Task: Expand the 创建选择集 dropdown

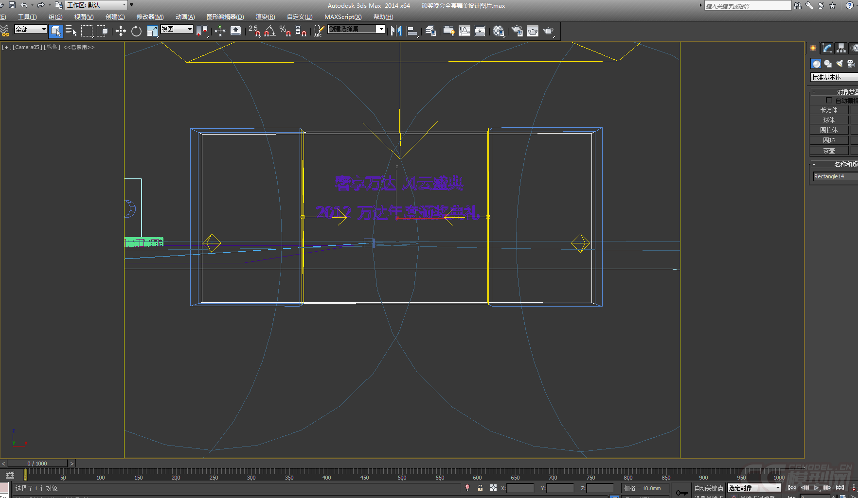Action: click(381, 29)
